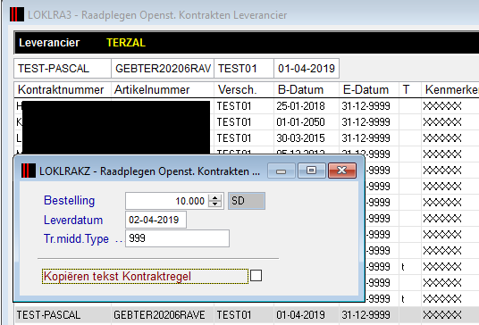Click TEST01 in the bottom grid row

234,315
